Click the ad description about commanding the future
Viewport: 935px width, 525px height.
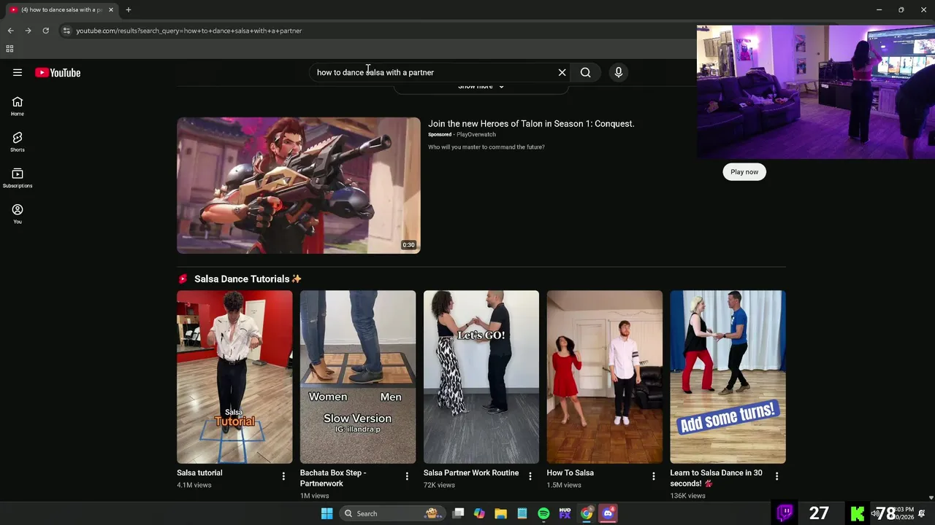(x=486, y=147)
